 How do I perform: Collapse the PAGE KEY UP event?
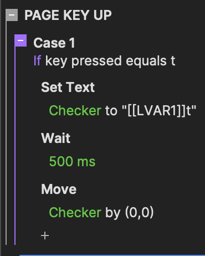click(12, 15)
